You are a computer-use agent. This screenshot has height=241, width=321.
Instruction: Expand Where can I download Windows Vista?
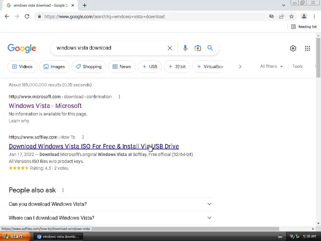(x=111, y=218)
